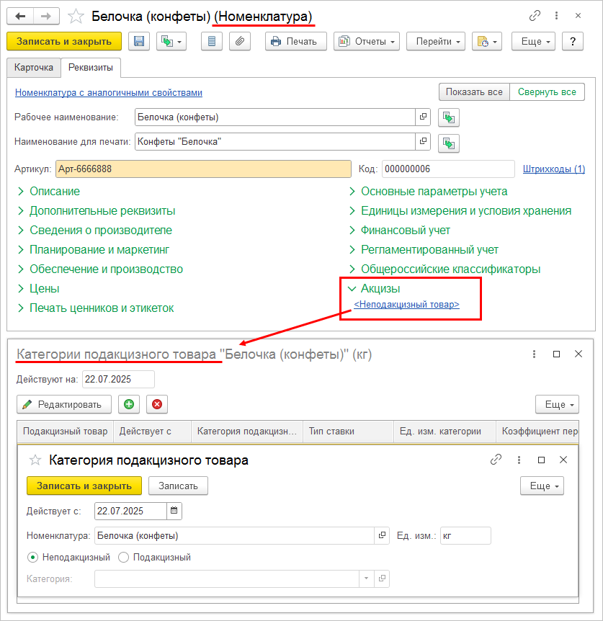Open the three-dot menu in item window header

[x=556, y=16]
